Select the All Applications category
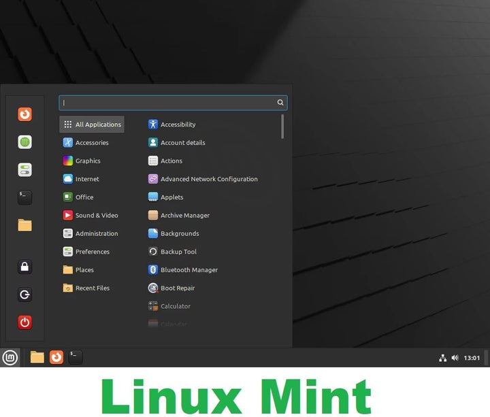Image resolution: width=490 pixels, height=417 pixels. tap(92, 124)
